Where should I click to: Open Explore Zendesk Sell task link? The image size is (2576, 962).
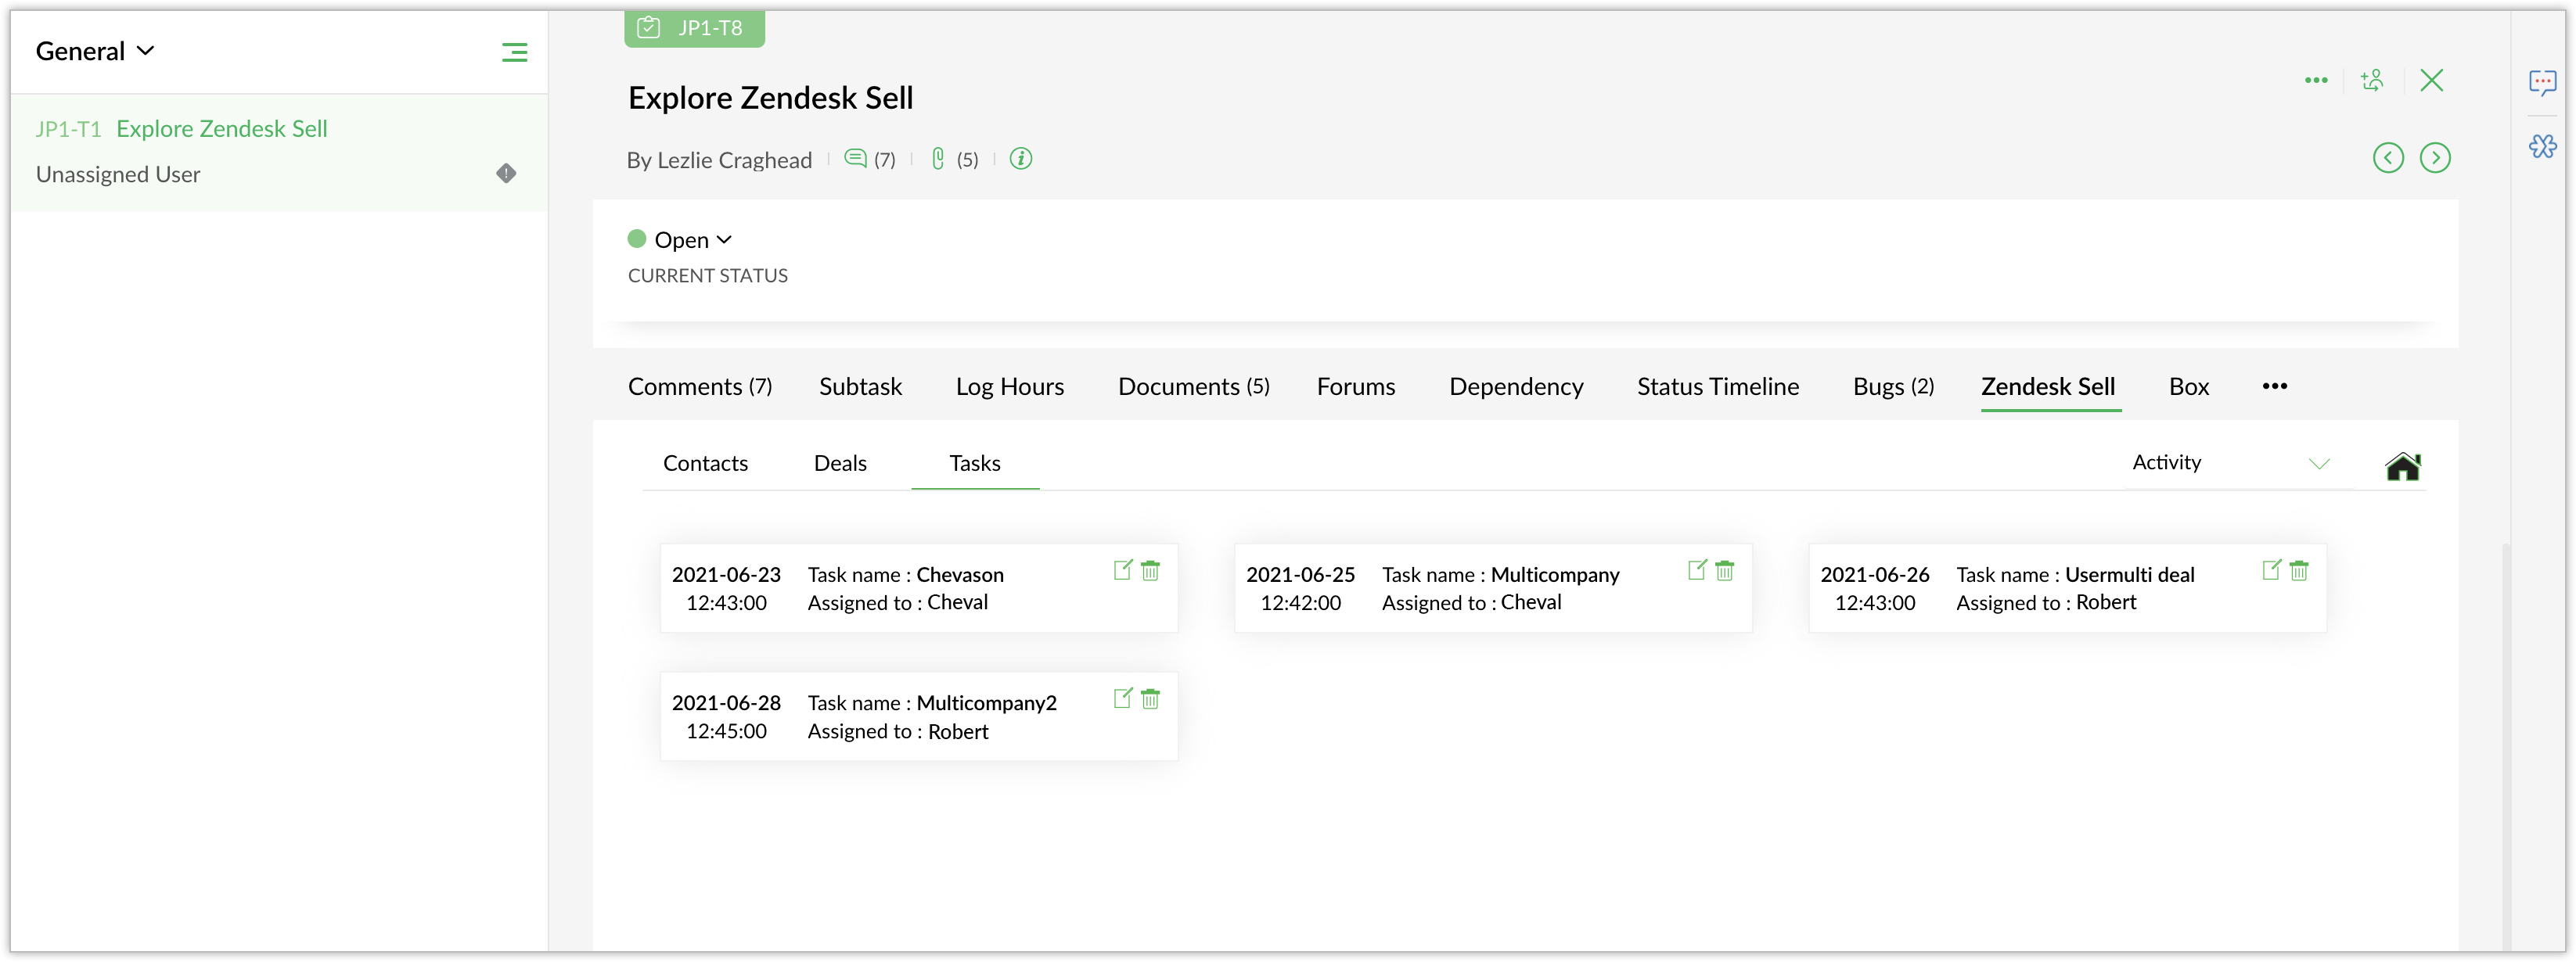(222, 129)
